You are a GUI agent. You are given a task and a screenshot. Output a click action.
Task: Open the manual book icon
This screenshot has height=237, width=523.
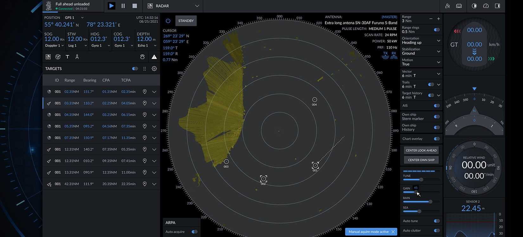click(459, 6)
